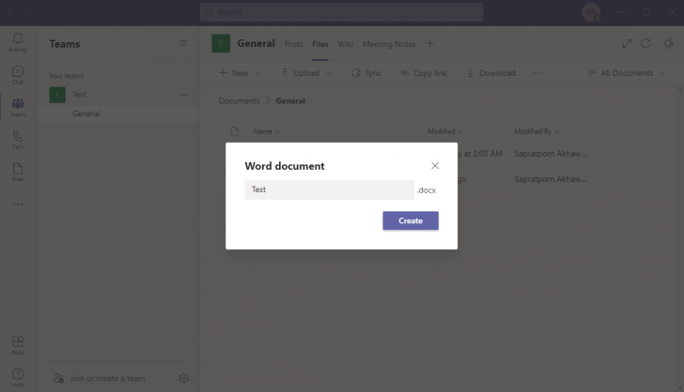This screenshot has width=684, height=392.
Task: Show more apps ellipsis in sidebar
Action: 18,204
